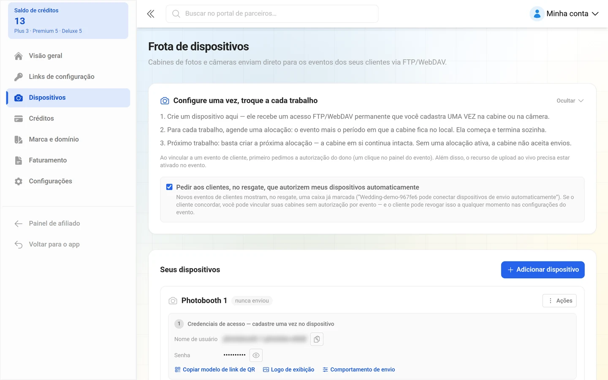
Task: Navigate to Faturamento
Action: (68, 160)
